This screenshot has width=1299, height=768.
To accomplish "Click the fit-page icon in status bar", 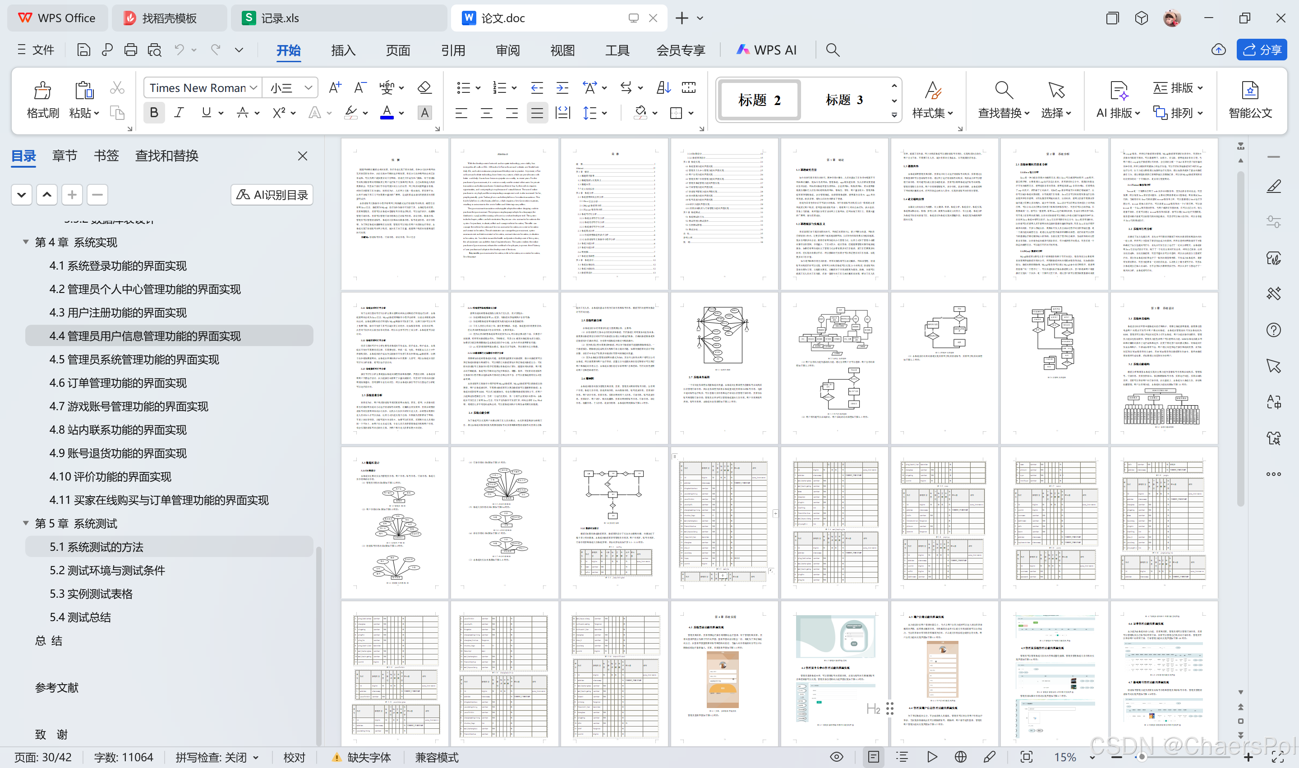I will [1027, 757].
